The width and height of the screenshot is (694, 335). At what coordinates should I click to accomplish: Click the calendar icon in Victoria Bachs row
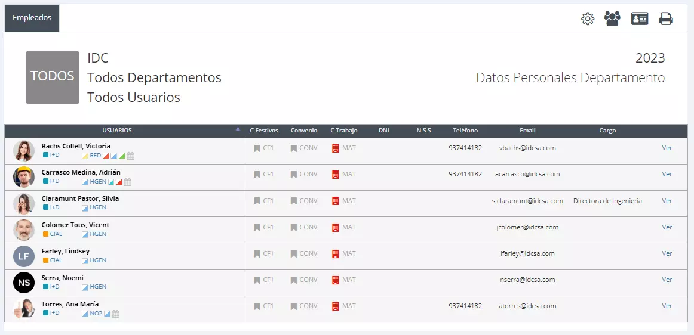point(131,156)
